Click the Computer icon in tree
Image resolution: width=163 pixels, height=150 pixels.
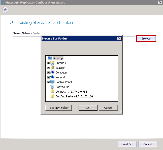click(52, 72)
